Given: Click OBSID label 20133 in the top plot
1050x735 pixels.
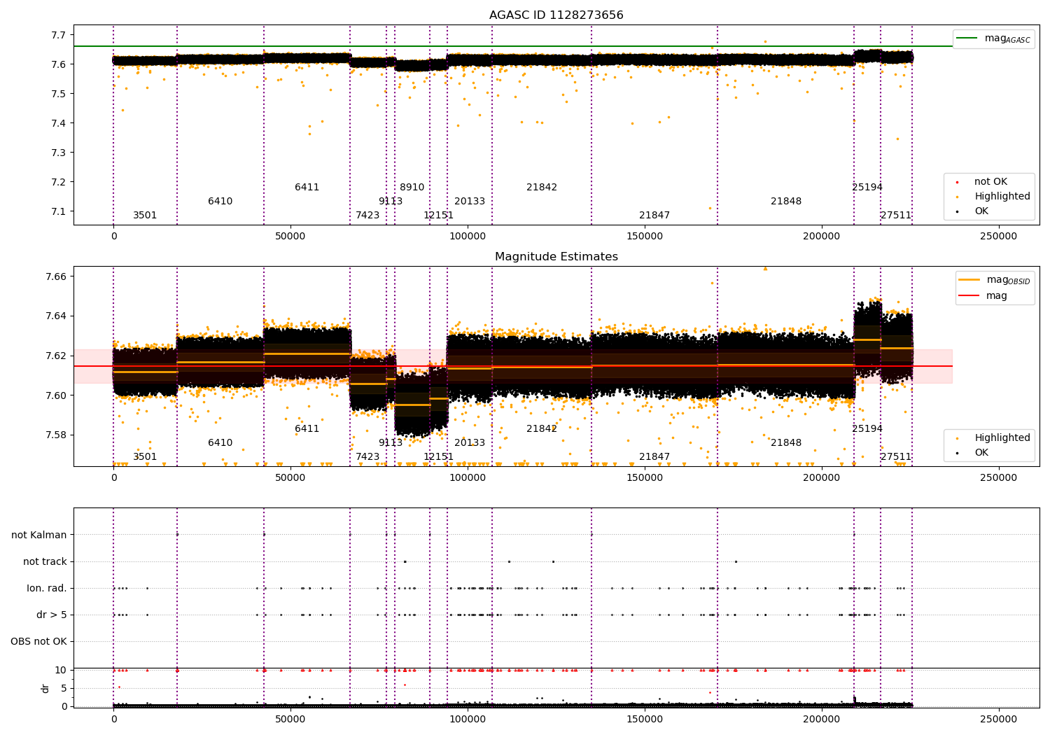Looking at the screenshot, I should pos(470,202).
